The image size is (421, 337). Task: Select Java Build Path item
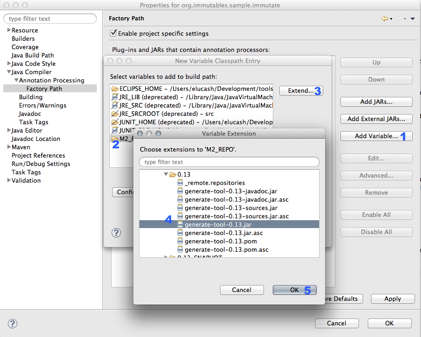[32, 55]
